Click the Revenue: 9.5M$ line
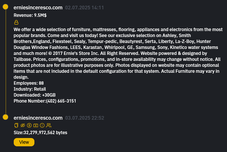227x152 pixels. click(30, 15)
